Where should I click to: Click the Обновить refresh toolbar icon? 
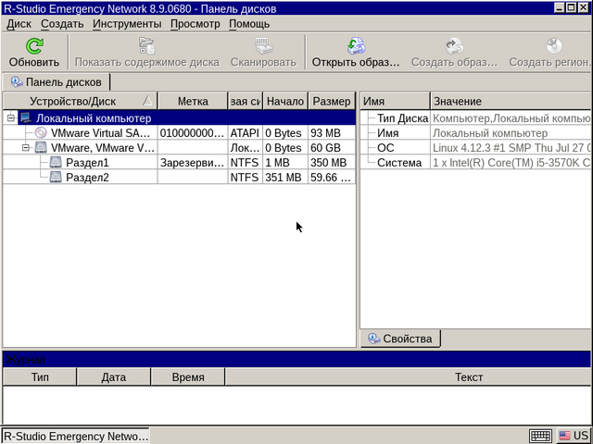coord(33,45)
